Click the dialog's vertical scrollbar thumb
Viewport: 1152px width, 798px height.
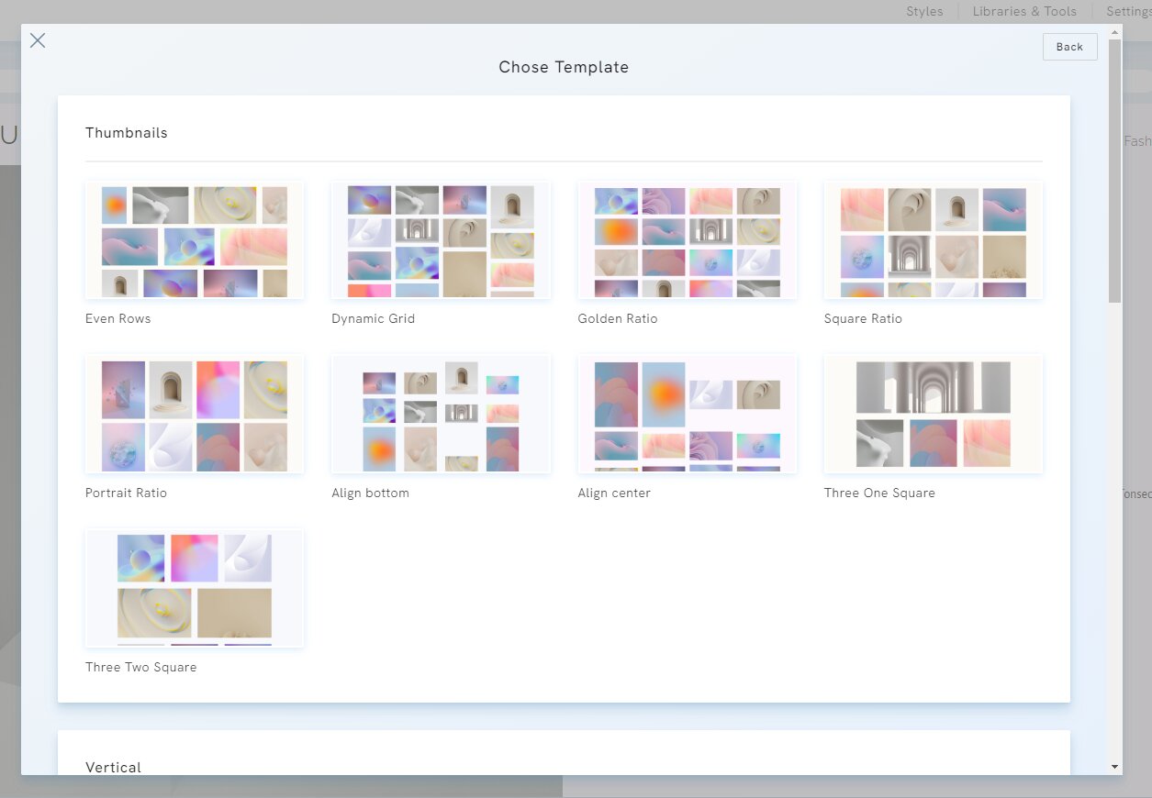[x=1115, y=170]
